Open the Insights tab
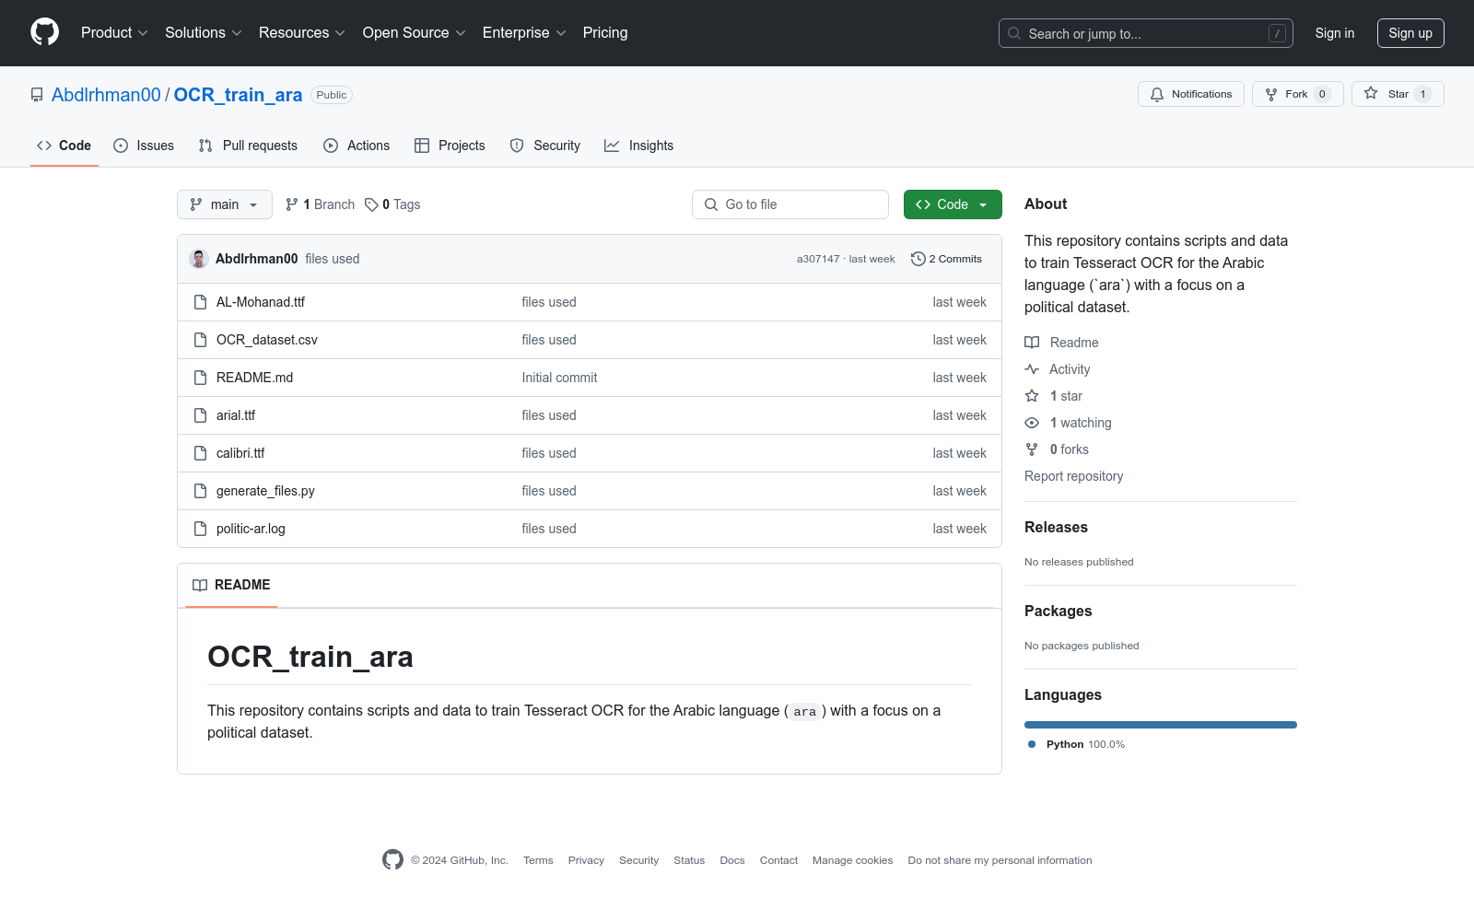1474x921 pixels. point(639,146)
